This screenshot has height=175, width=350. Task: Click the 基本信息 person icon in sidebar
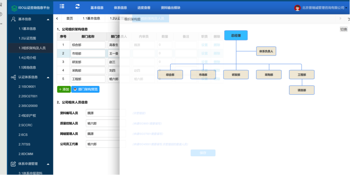pos(13,19)
